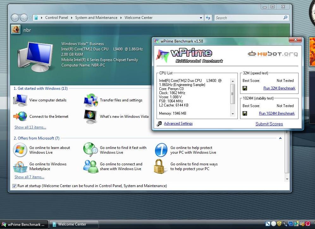Click the 'Windows Vista Business' text

tap(83, 43)
